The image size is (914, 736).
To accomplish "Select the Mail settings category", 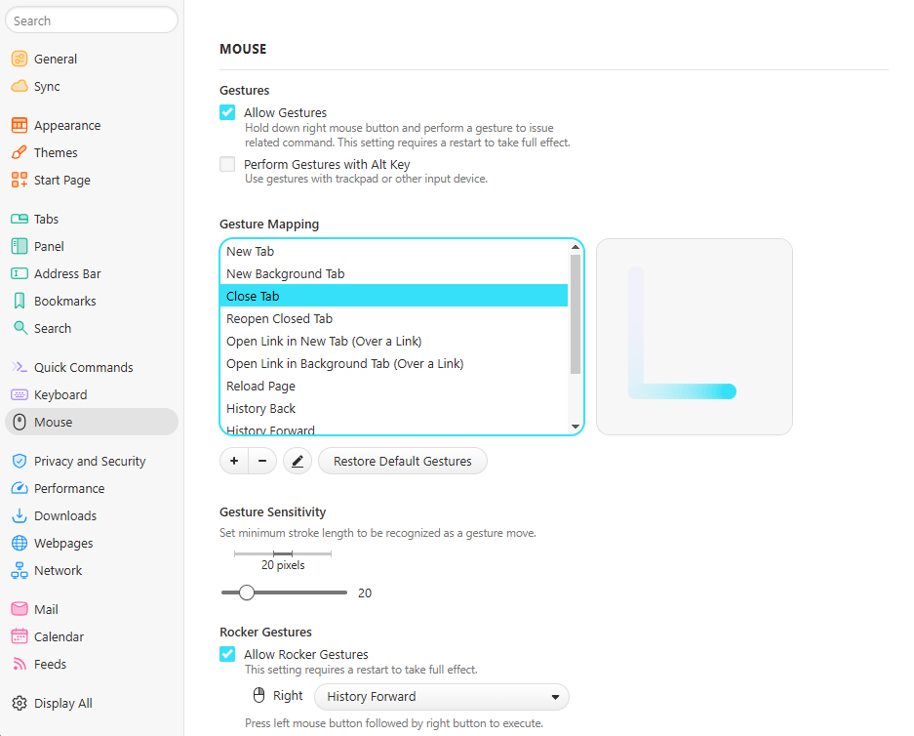I will (45, 608).
